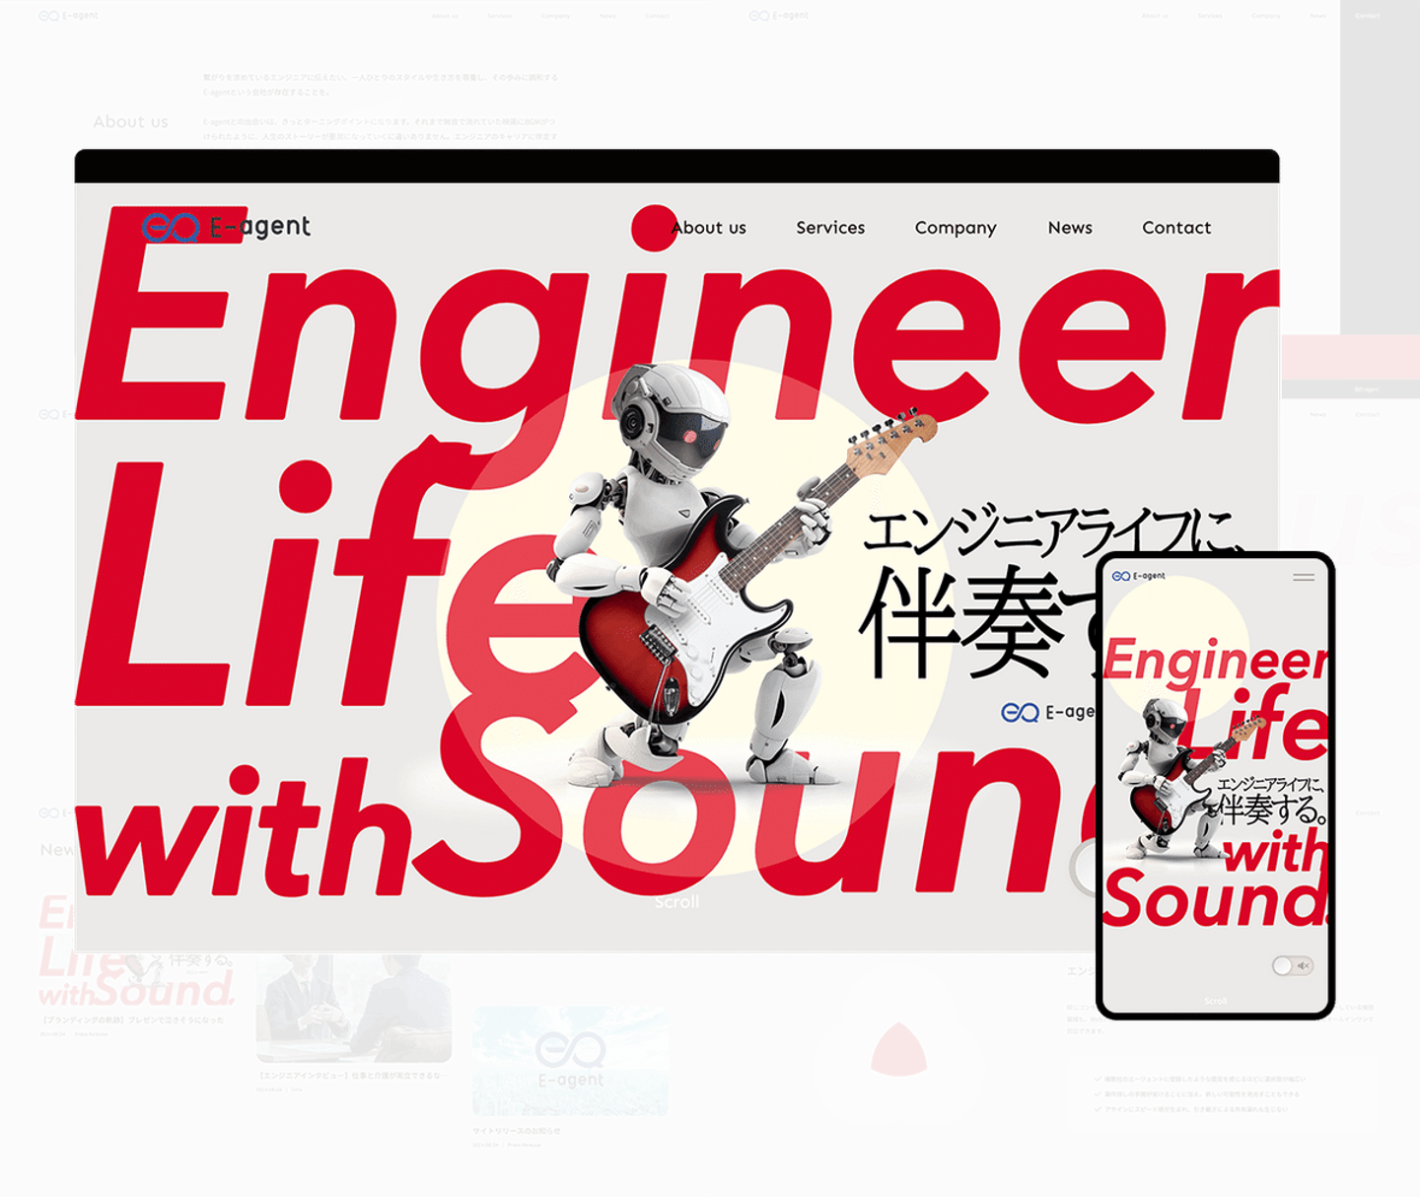This screenshot has width=1420, height=1197.
Task: Click the E-agent logo in desktop header
Action: pyautogui.click(x=226, y=227)
